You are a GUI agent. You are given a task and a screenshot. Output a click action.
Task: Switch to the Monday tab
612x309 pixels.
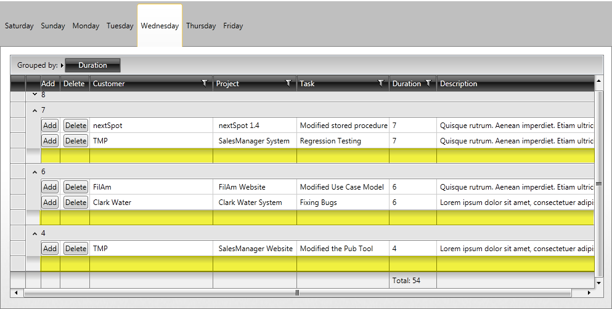[86, 26]
